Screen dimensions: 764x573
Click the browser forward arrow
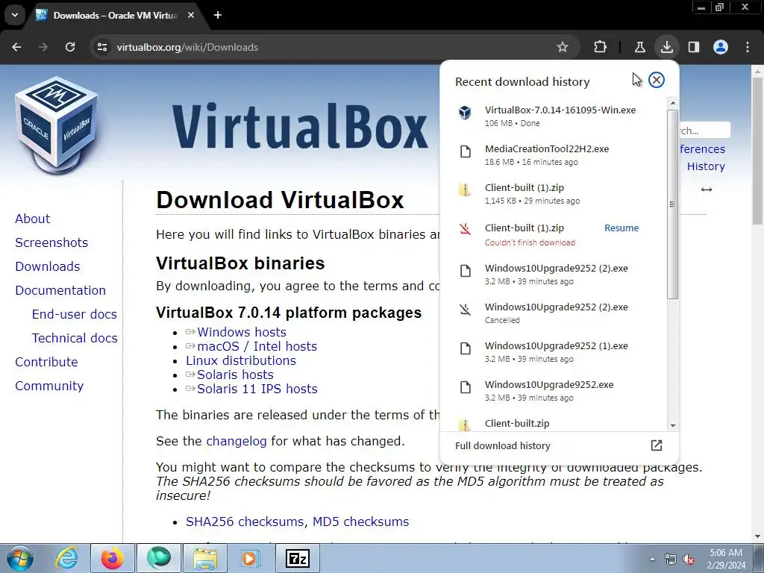(43, 47)
